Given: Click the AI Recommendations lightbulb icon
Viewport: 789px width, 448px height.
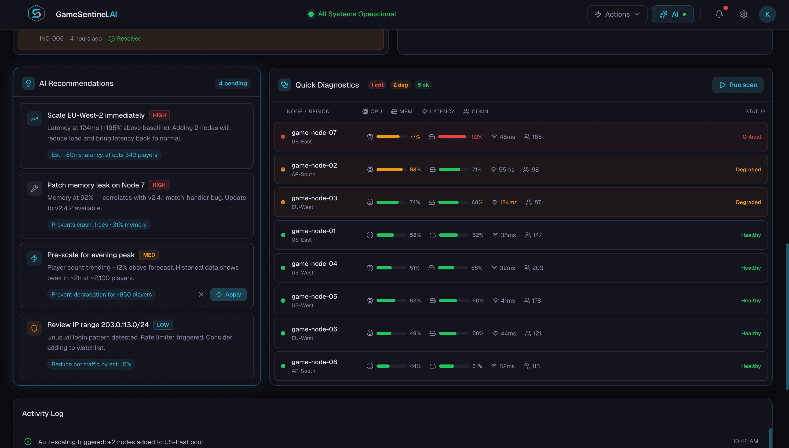Looking at the screenshot, I should [28, 83].
